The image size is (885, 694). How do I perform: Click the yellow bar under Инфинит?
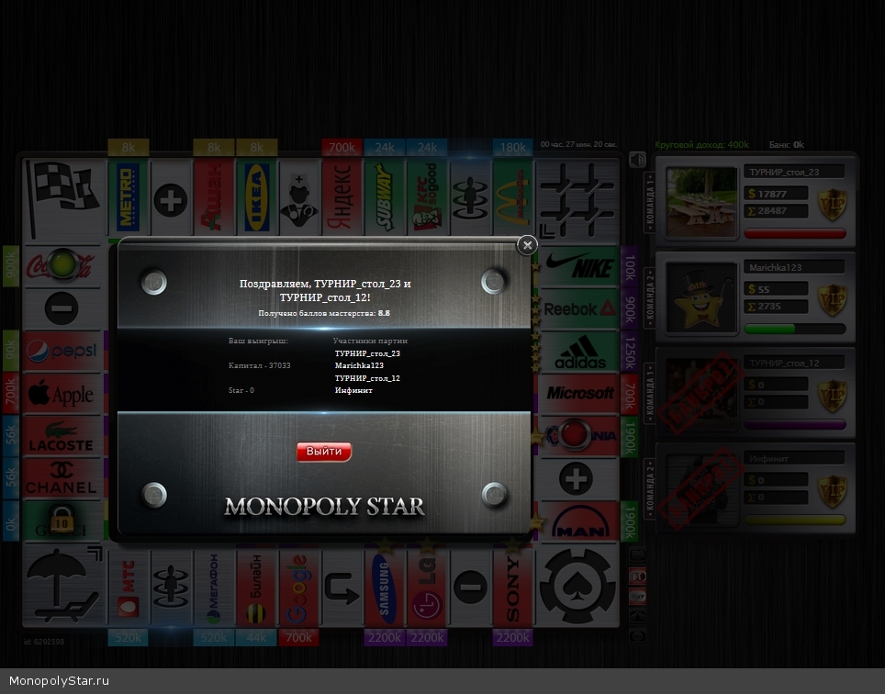[795, 520]
